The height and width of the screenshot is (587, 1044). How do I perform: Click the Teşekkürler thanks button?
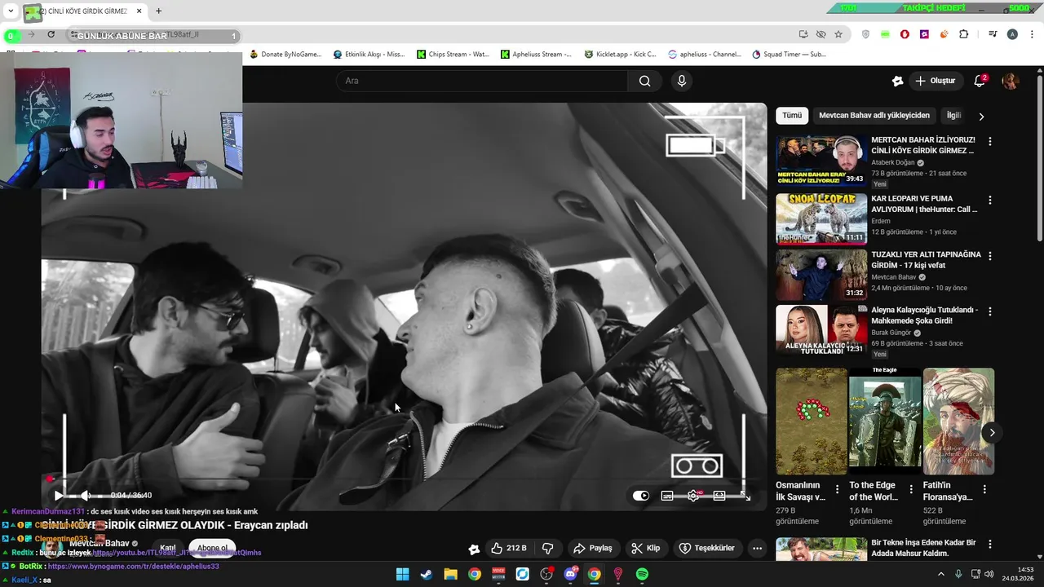pyautogui.click(x=707, y=548)
